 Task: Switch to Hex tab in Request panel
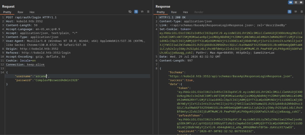tap(32, 12)
